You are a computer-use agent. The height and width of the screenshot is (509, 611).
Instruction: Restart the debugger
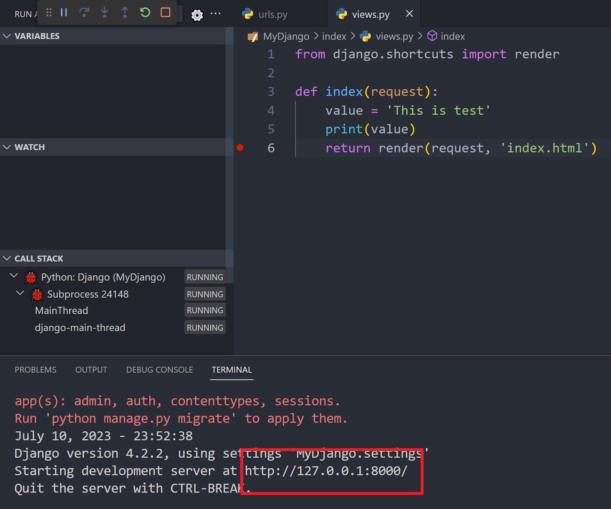pos(145,13)
